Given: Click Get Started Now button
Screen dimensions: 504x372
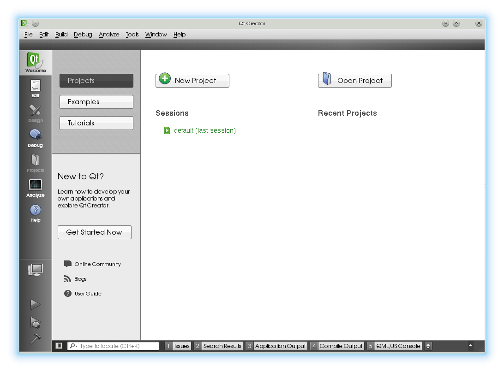Looking at the screenshot, I should pos(95,232).
